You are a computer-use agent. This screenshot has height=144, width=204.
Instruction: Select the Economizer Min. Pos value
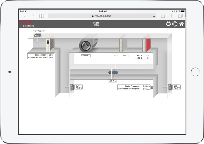coord(51,58)
